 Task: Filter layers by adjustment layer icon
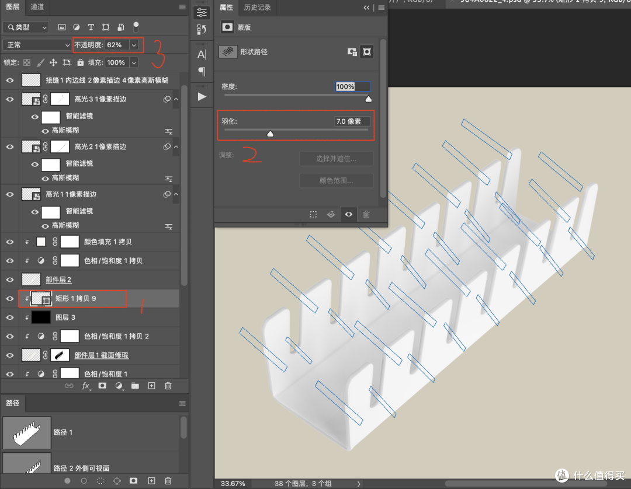tap(76, 27)
